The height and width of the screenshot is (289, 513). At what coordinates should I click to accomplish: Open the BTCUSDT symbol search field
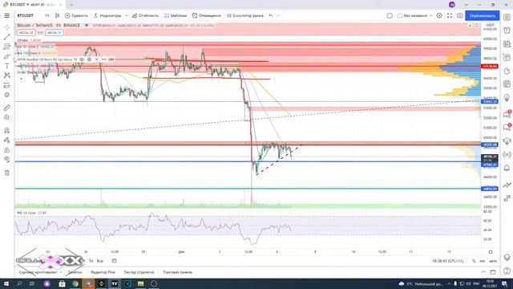(x=25, y=15)
